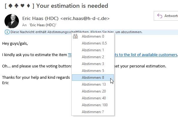Viewport: 178px width, 125px height.
Task: Select Abstimmen: ? unknown estimate
Action: click(x=93, y=112)
